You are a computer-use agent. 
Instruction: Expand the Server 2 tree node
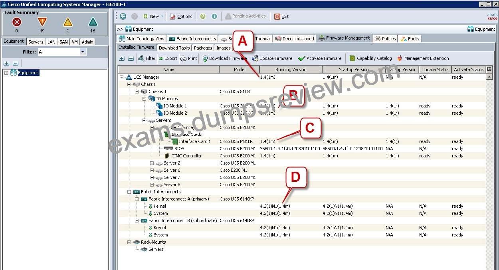click(152, 163)
